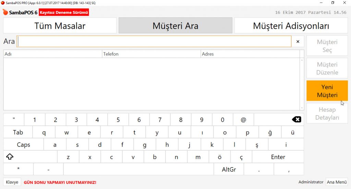The image size is (351, 189).
Task: Clear the search box with the × button
Action: click(298, 41)
